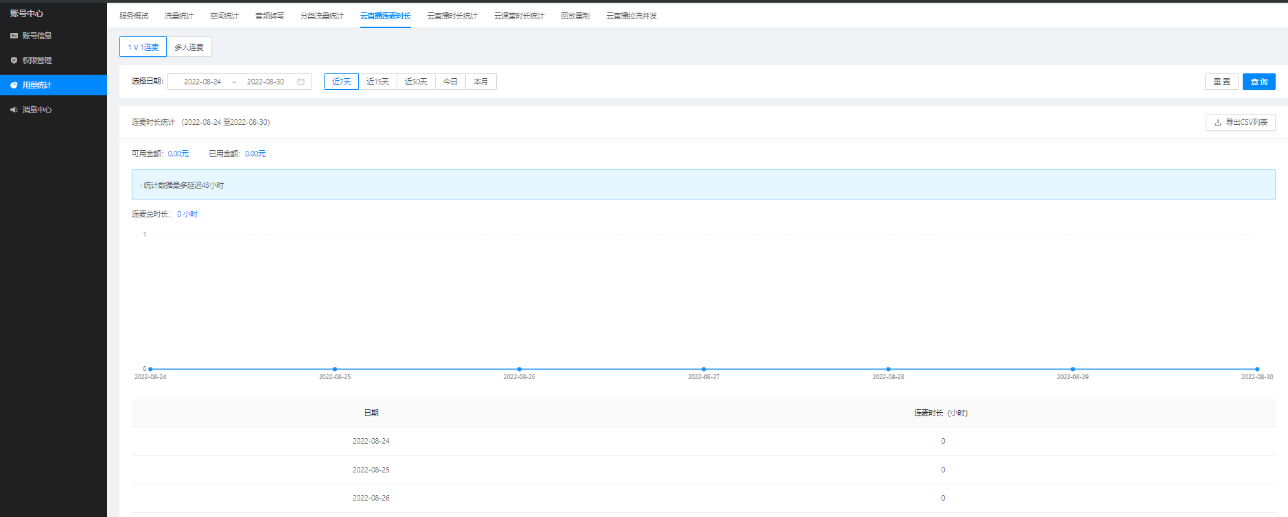This screenshot has height=517, width=1288.
Task: Pick the 本月 date range
Action: tap(480, 82)
